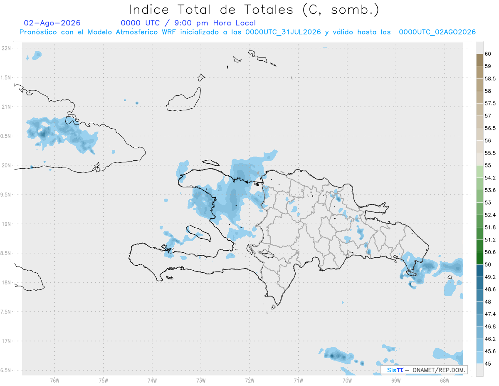This screenshot has height=386, width=499.
Task: Click the "17N" latitude label
Action: (x=6, y=341)
